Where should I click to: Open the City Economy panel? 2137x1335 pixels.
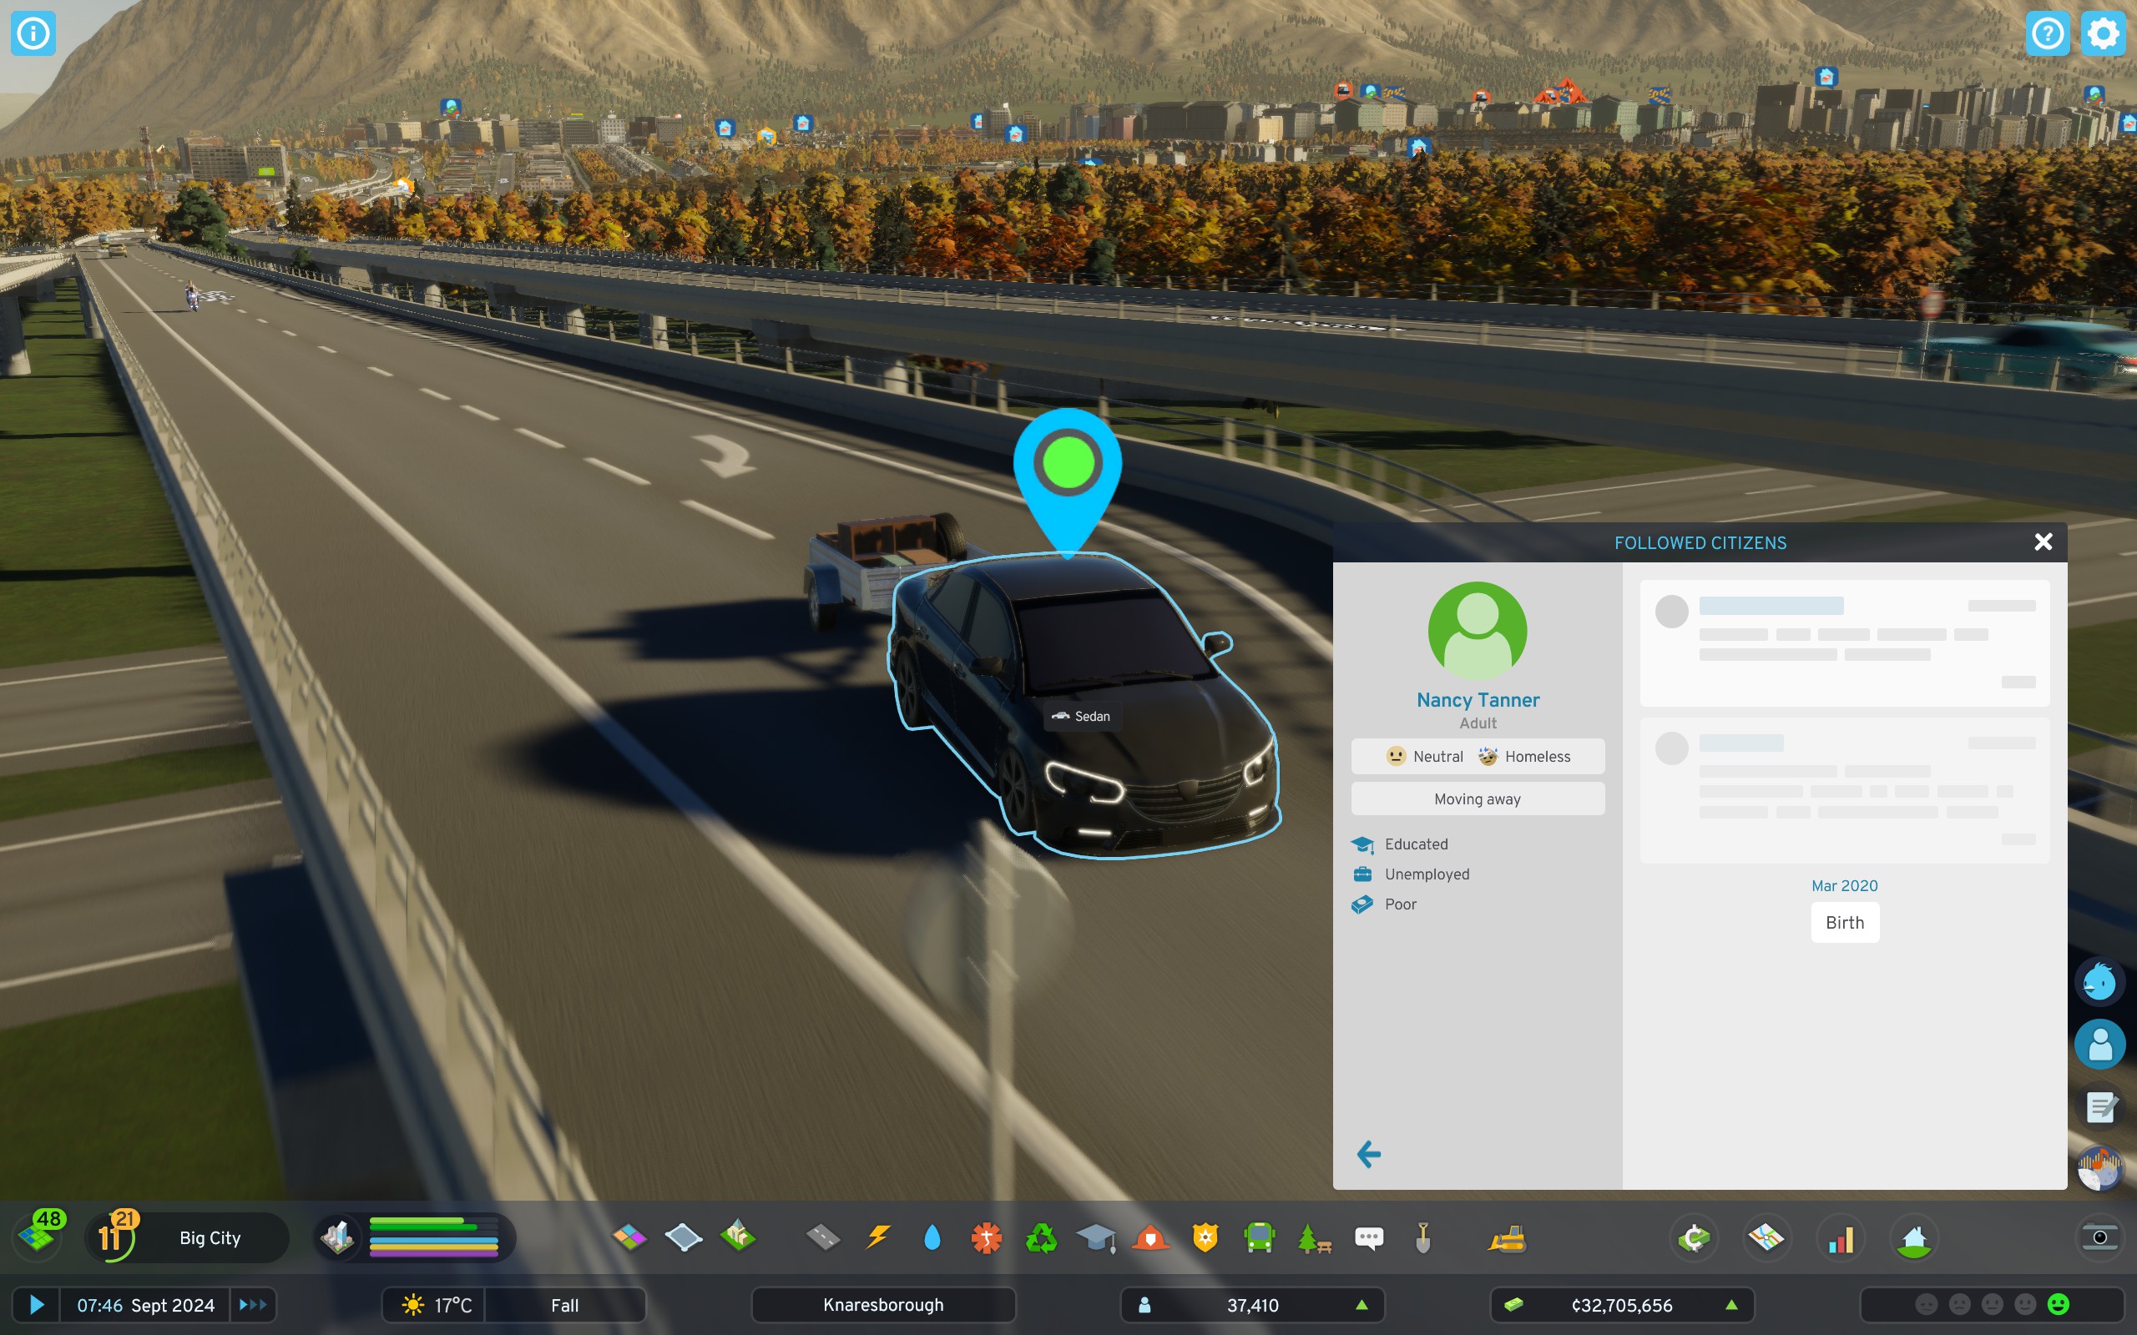1695,1238
